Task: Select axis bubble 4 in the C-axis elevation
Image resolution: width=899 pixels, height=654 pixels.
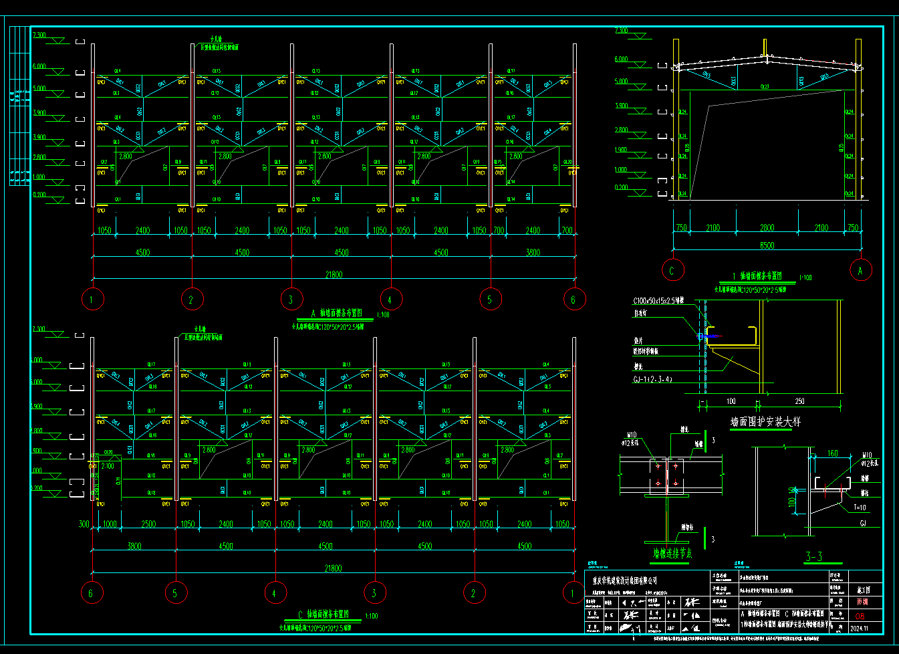Action: click(275, 592)
